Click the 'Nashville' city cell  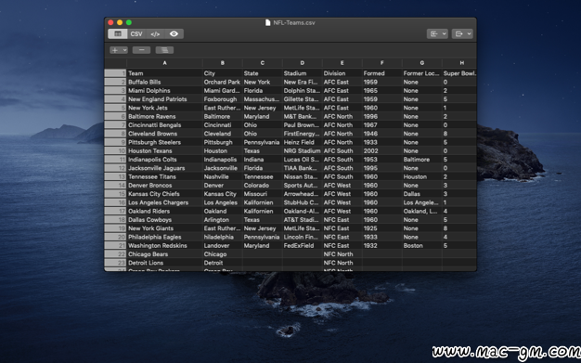[223, 176]
